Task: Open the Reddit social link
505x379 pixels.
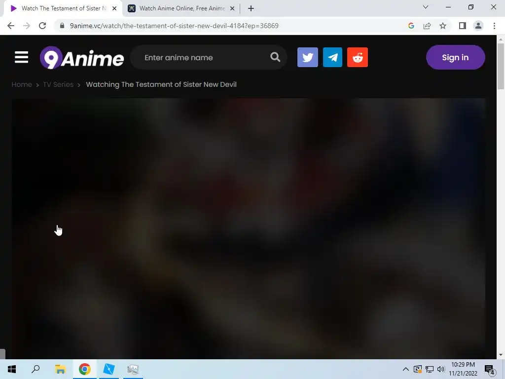Action: click(x=358, y=57)
